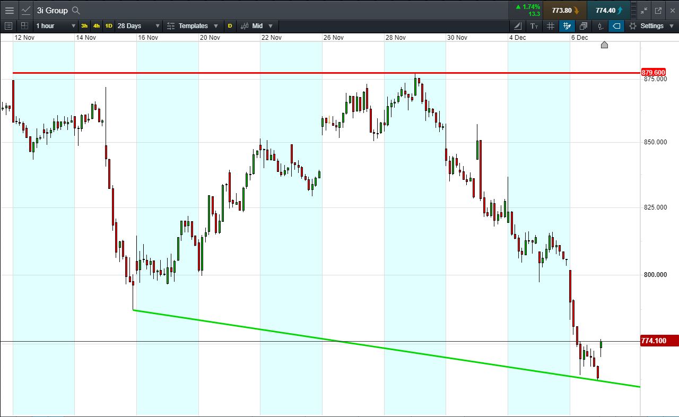
Task: Click the Settings gear icon
Action: 633,25
